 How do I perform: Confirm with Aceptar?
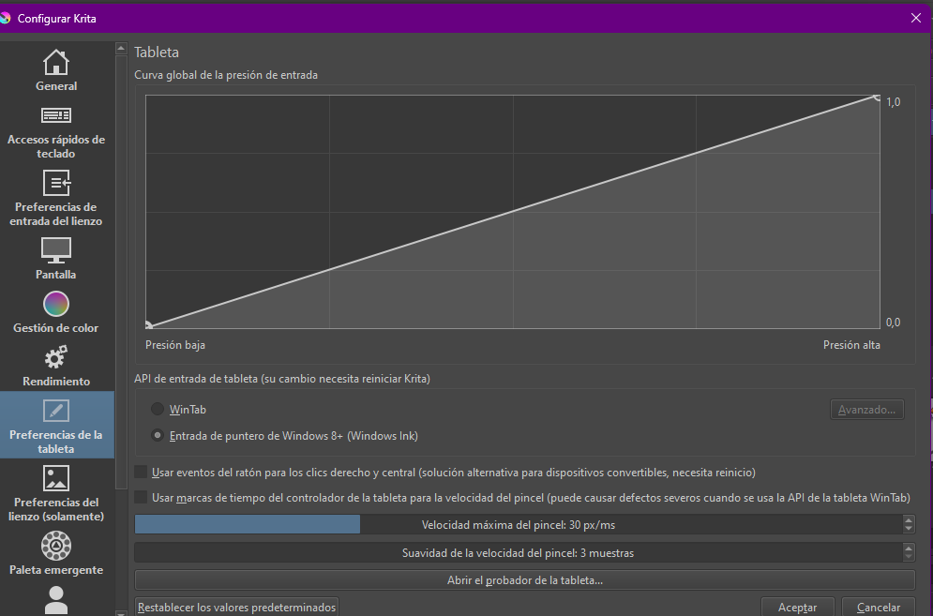point(797,607)
